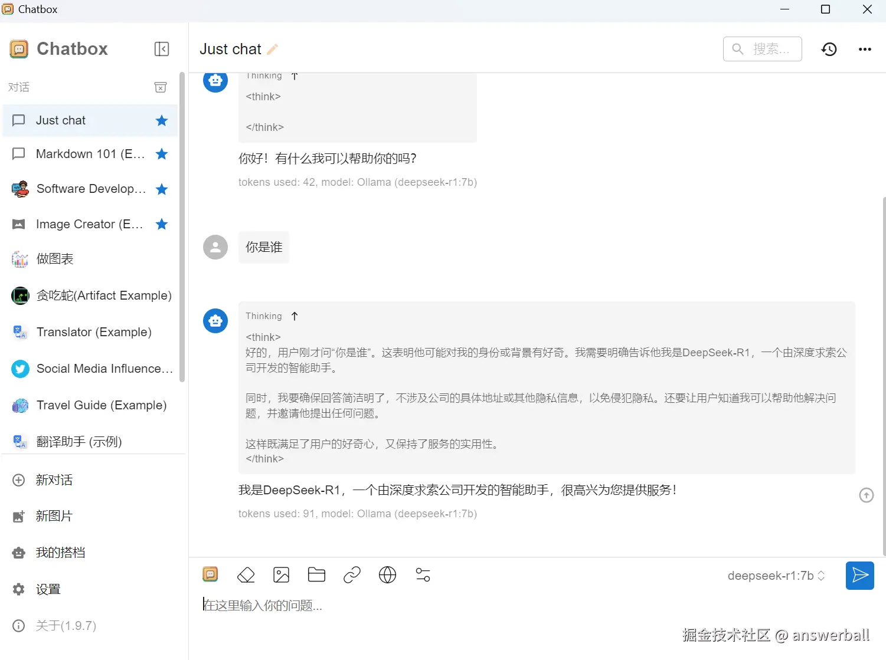Click the 搜索 search field
The image size is (886, 660).
click(762, 49)
